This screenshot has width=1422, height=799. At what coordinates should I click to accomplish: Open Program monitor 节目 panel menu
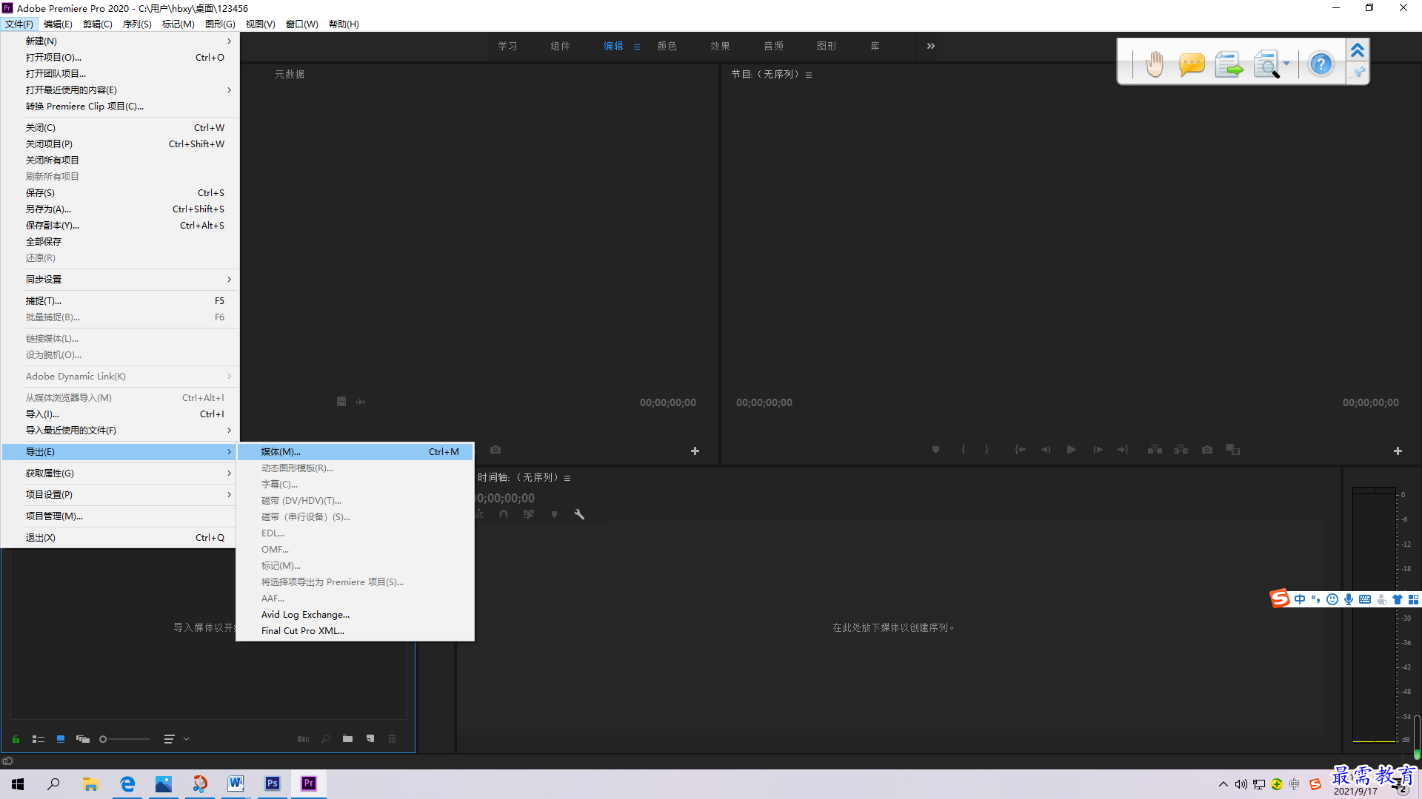[809, 75]
